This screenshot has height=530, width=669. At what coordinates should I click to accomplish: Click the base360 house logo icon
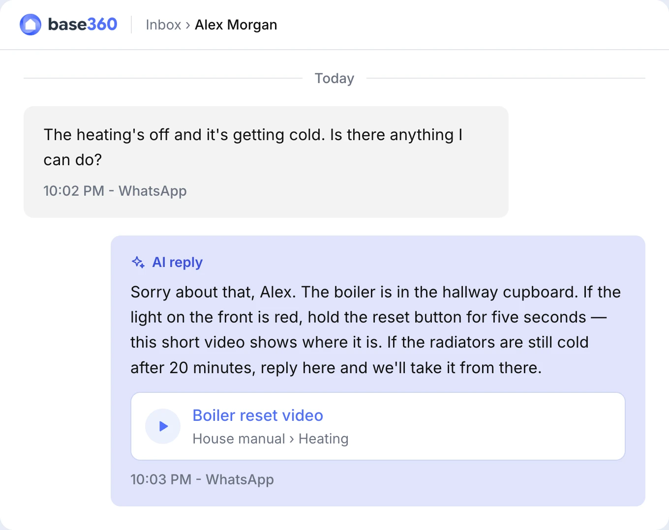pos(30,25)
